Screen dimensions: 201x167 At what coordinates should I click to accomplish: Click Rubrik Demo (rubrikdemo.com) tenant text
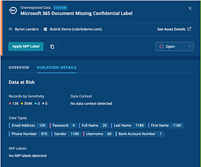[76, 29]
